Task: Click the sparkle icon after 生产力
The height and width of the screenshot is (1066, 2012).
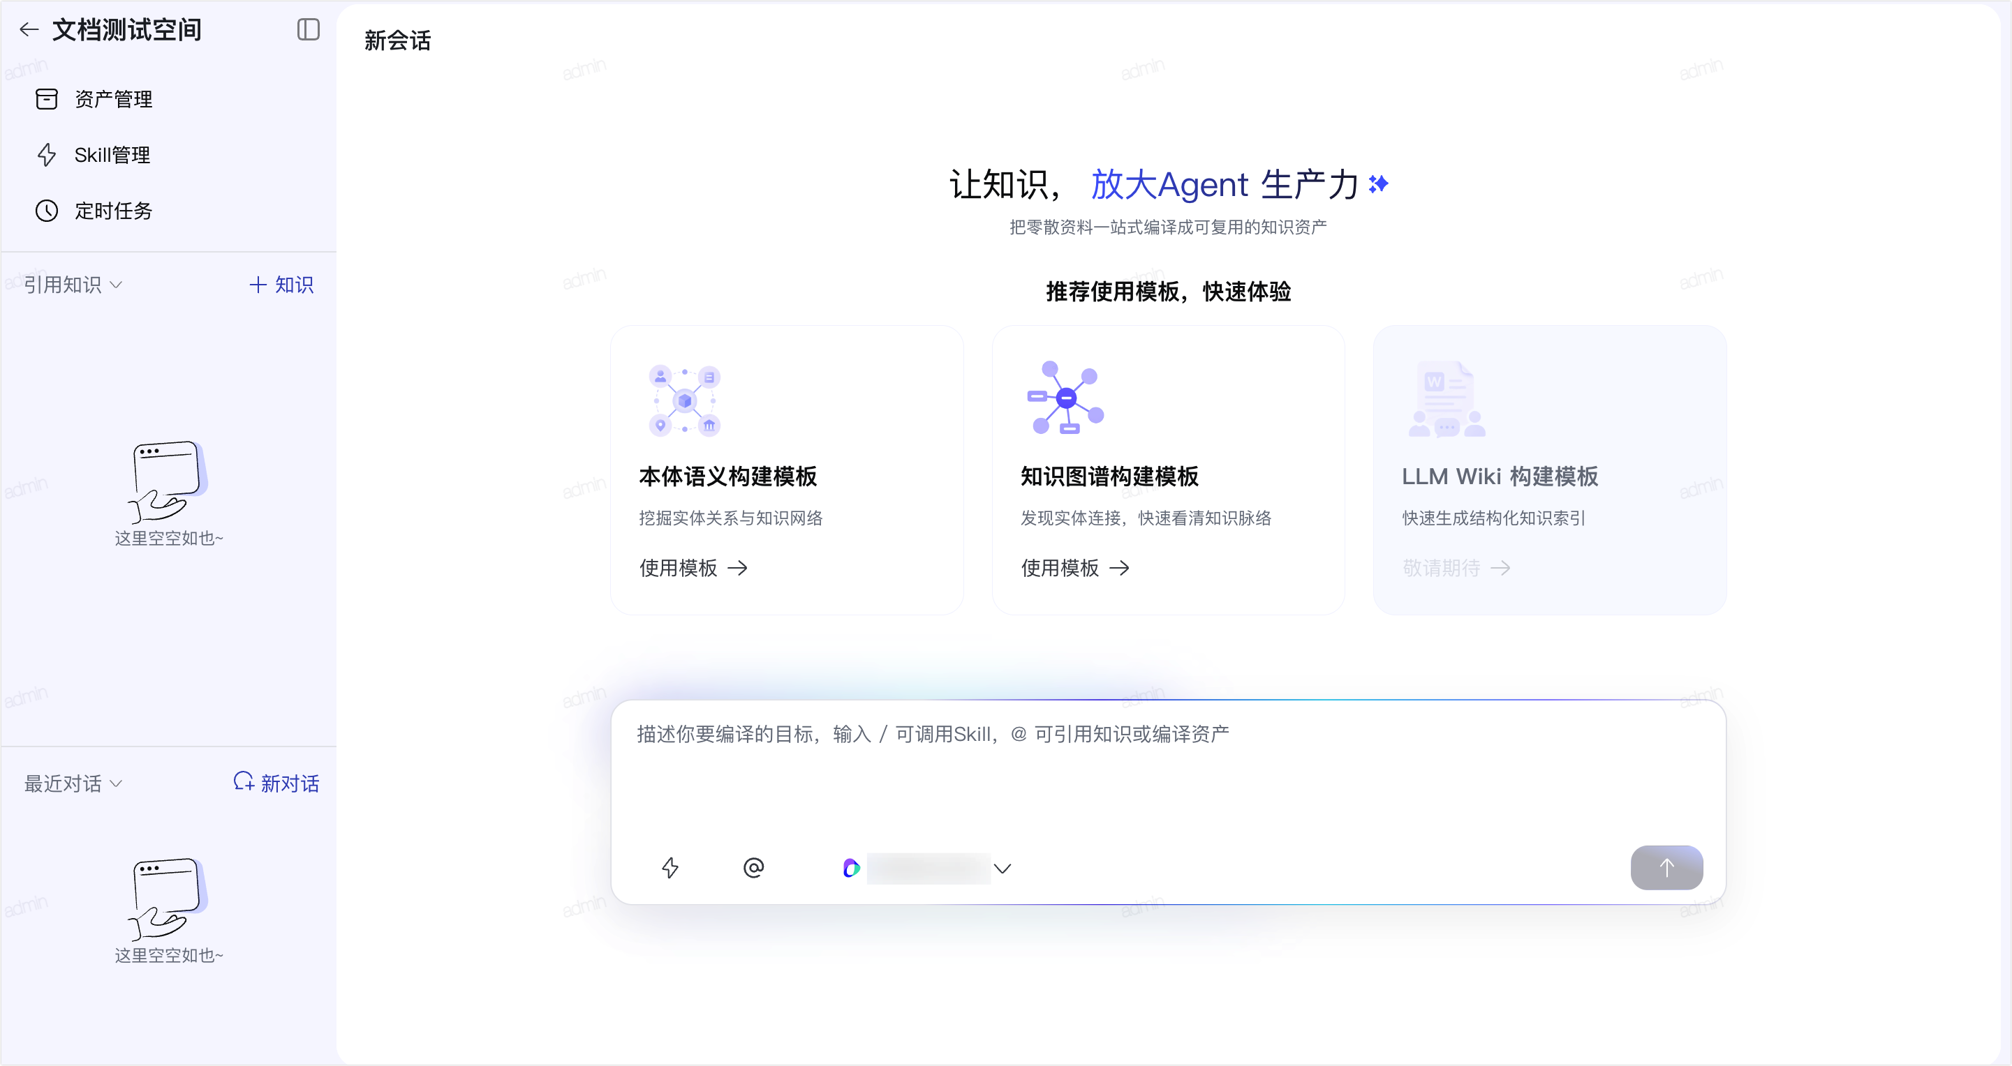Action: pos(1379,183)
